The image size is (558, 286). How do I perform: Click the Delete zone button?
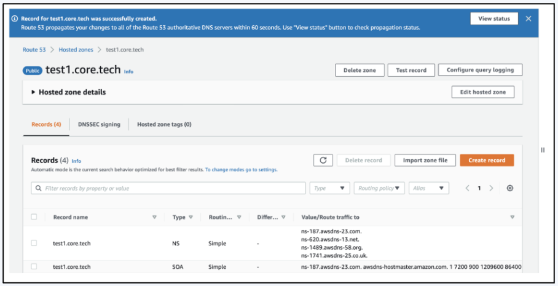[360, 70]
